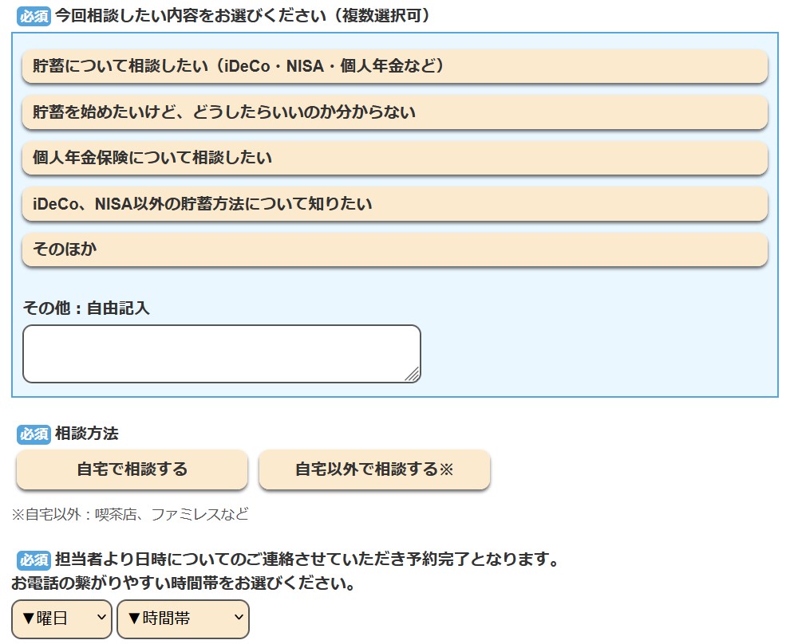Click the '必須' badge beside 相談方法
Screen dimensions: 790x644
point(34,434)
